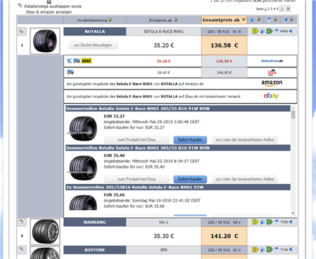Sort by Gesamtpreis ab column
This screenshot has width=316, height=259.
pos(224,20)
